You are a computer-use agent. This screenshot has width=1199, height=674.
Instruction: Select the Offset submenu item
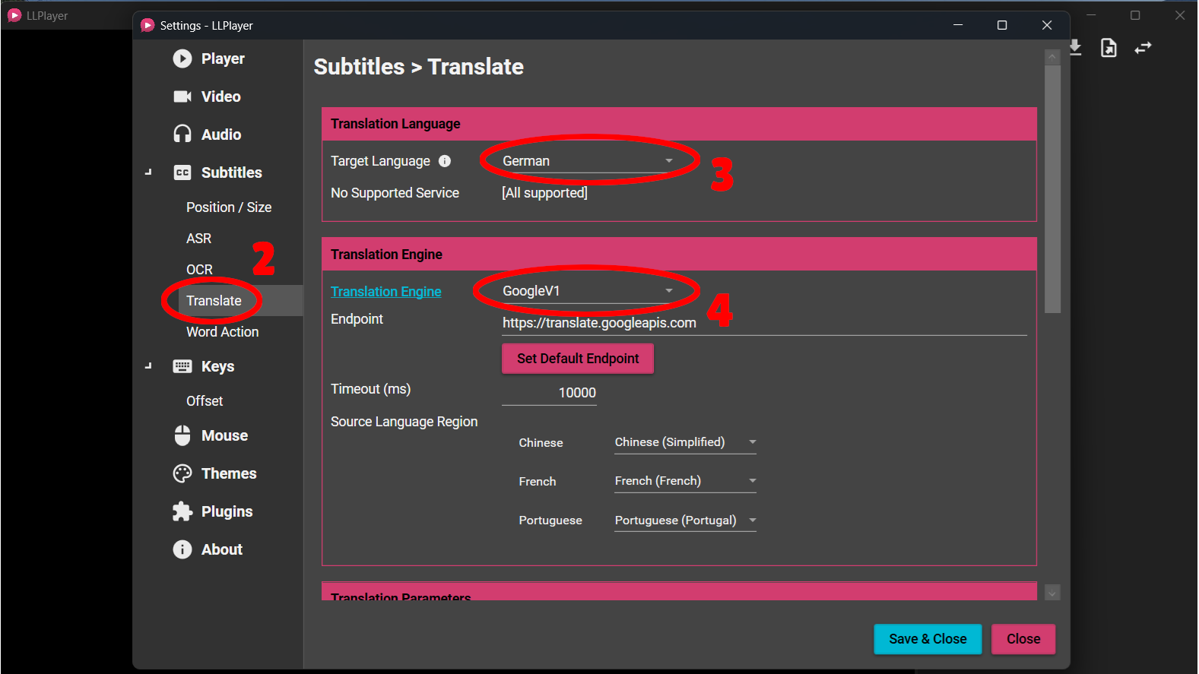tap(205, 401)
